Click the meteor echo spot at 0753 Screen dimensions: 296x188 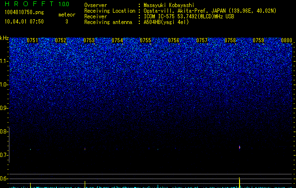point(85,149)
